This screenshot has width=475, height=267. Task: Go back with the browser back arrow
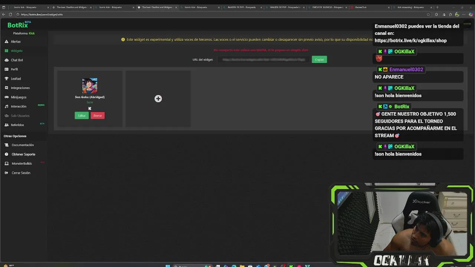pyautogui.click(x=3, y=14)
